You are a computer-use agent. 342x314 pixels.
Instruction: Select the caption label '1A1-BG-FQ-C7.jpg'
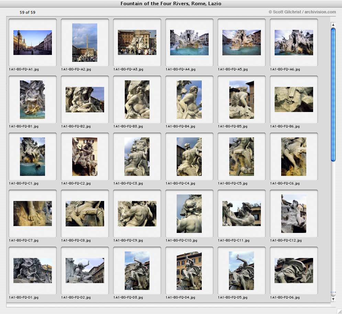[x=24, y=240]
